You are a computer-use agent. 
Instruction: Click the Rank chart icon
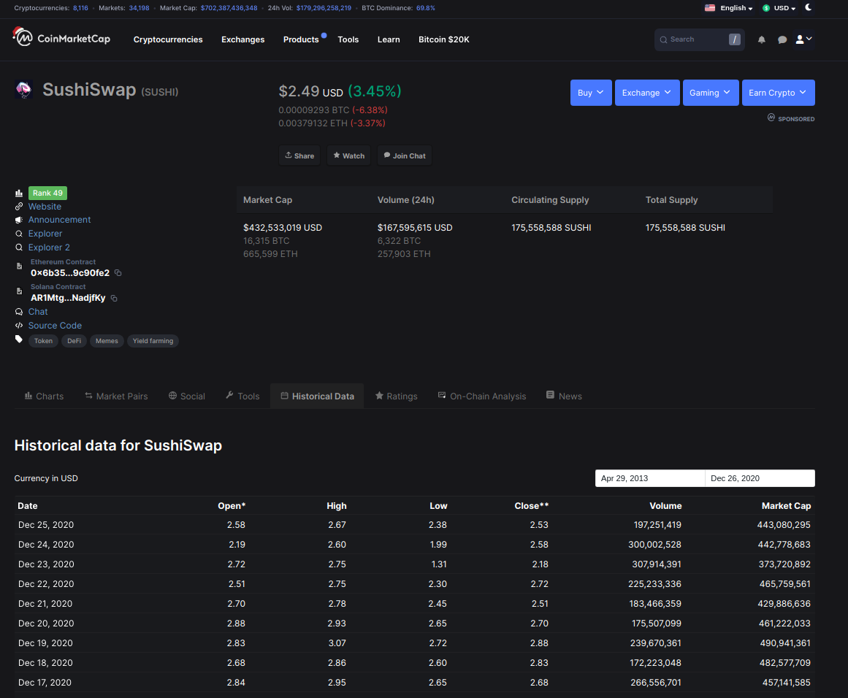coord(19,193)
